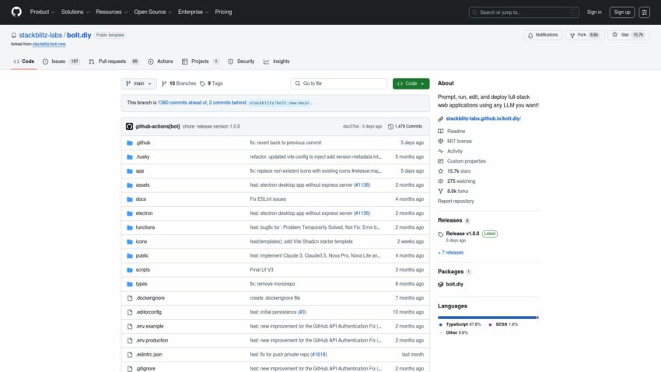Click the .editorconfig file icon
Viewport: 661px width, 372px height.
click(x=130, y=313)
